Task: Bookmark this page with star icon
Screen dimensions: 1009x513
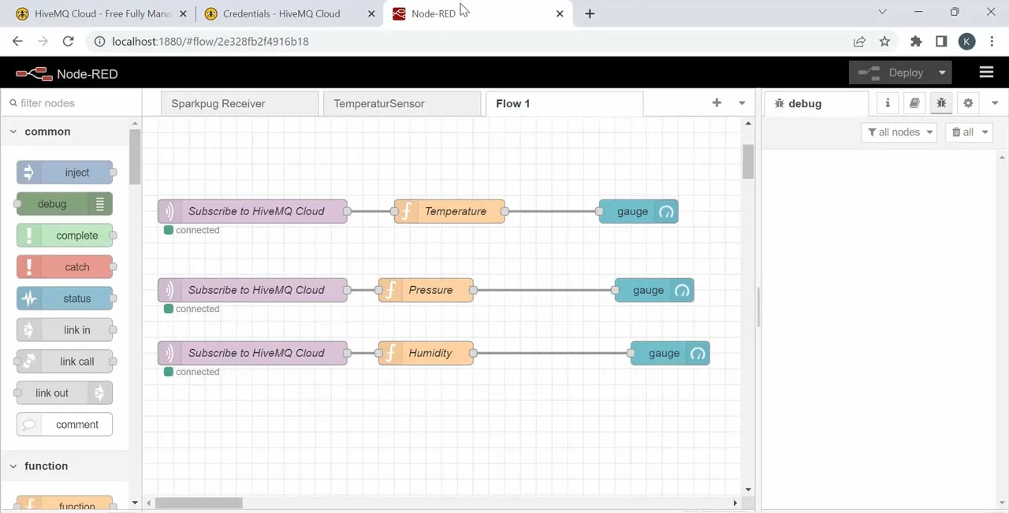Action: point(884,41)
